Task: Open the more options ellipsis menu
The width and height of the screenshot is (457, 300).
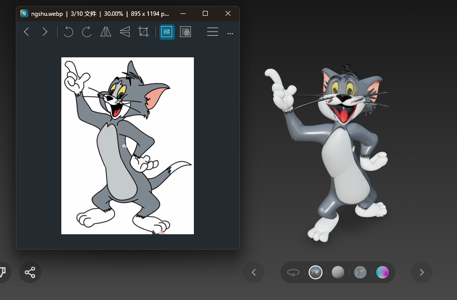Action: point(230,34)
